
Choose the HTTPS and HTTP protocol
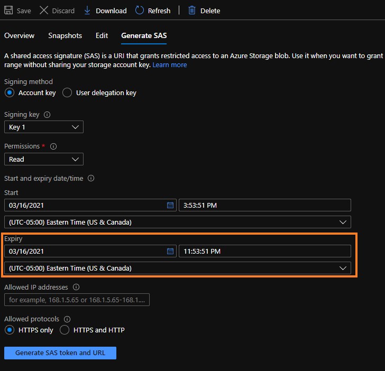coord(65,330)
